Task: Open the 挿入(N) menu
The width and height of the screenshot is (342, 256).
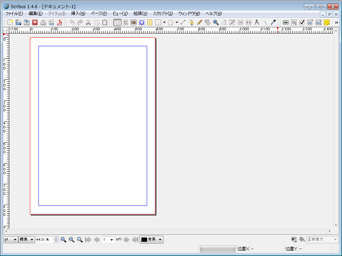Action: point(78,14)
